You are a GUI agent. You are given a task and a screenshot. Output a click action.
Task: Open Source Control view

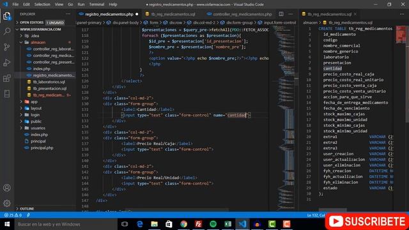(7, 47)
